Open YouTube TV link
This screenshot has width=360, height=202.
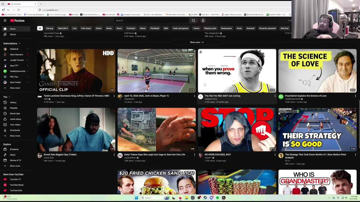pyautogui.click(x=16, y=179)
